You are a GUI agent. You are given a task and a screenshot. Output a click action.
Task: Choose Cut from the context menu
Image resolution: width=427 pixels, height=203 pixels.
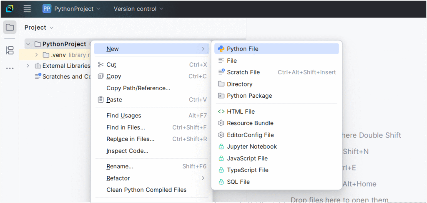tap(152, 65)
